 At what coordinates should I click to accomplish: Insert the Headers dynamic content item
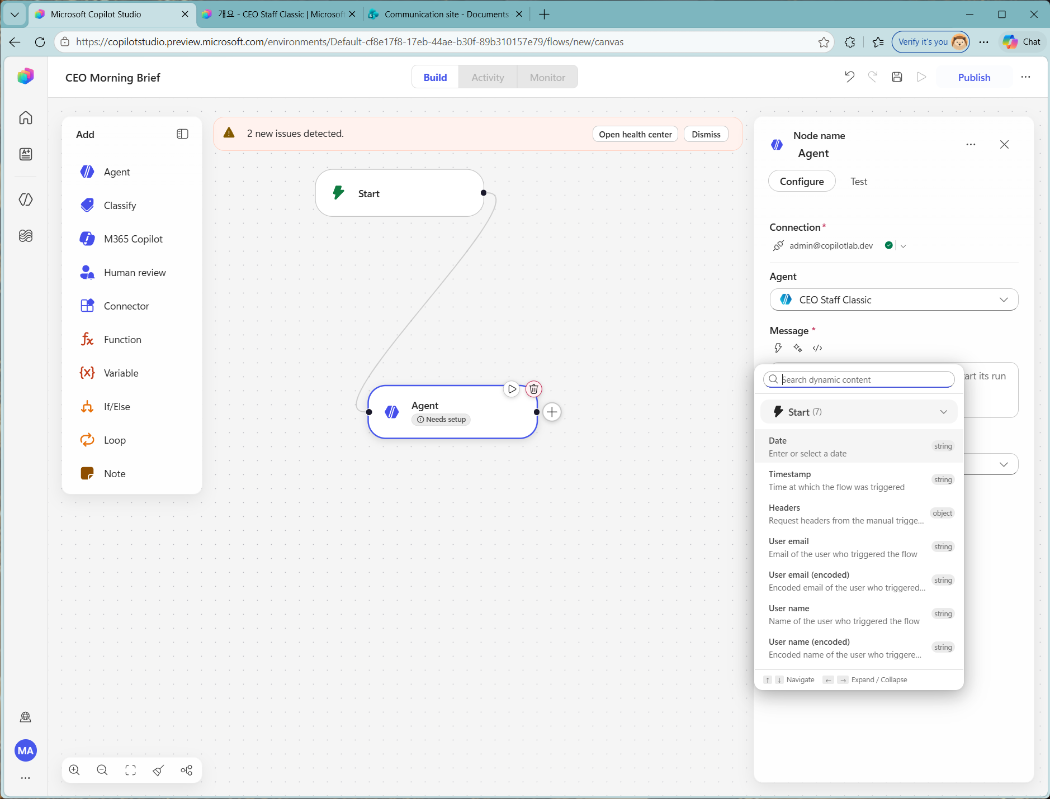point(859,513)
